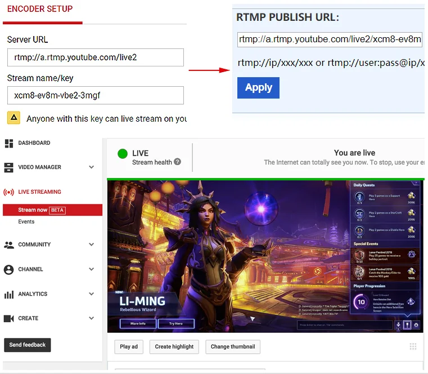Image resolution: width=428 pixels, height=374 pixels.
Task: Click the Change thumbnail button
Action: pos(233,346)
